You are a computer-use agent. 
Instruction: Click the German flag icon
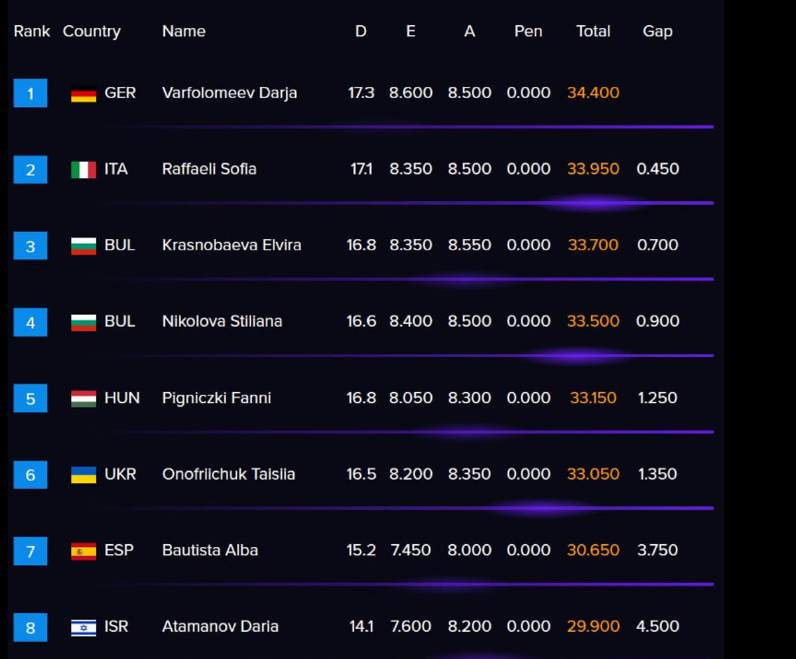(x=84, y=94)
